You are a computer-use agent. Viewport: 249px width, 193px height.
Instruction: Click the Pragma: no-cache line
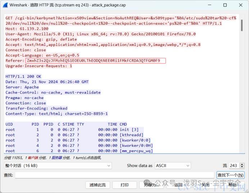[24, 98]
